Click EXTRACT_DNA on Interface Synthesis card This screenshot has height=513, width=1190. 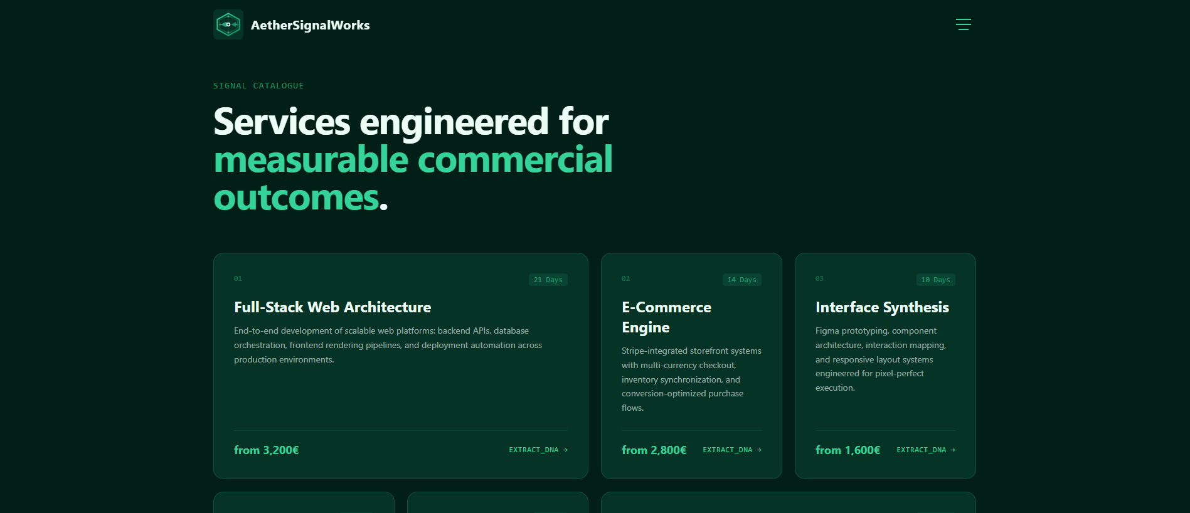coord(926,450)
